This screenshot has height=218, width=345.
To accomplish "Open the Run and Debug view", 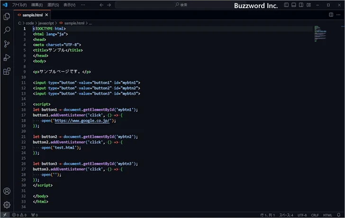I will click(7, 58).
